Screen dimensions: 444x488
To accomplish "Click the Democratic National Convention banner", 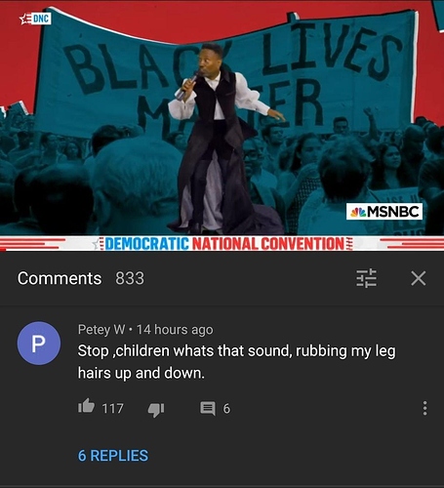I will click(x=222, y=244).
